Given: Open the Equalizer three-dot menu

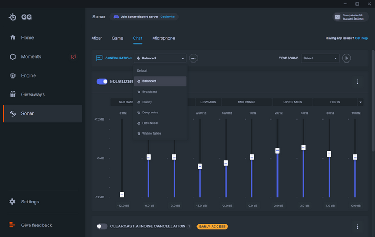Looking at the screenshot, I should point(358,82).
